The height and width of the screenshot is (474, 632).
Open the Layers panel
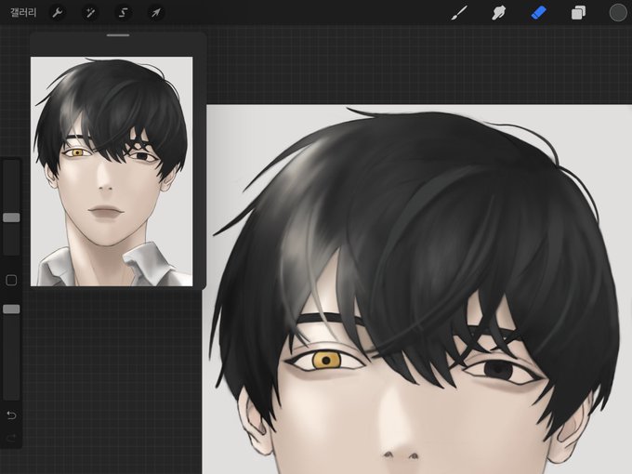click(x=578, y=13)
